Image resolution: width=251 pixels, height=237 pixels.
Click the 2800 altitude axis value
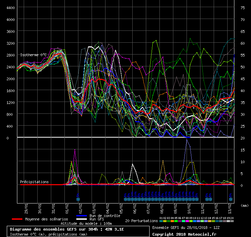coord(11,55)
